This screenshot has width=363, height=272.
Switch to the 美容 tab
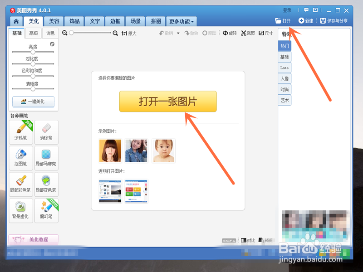click(54, 21)
